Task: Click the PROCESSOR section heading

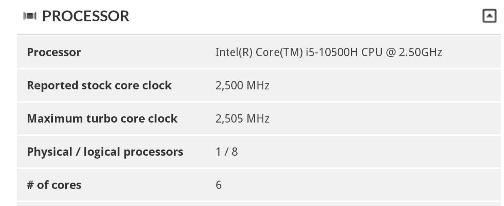Action: click(x=64, y=15)
